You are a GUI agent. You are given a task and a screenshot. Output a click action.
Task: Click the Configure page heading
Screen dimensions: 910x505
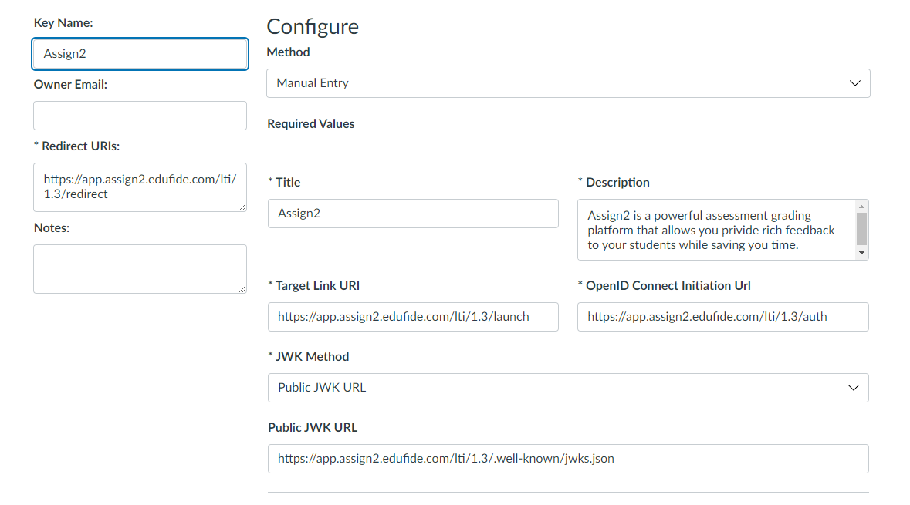(312, 26)
